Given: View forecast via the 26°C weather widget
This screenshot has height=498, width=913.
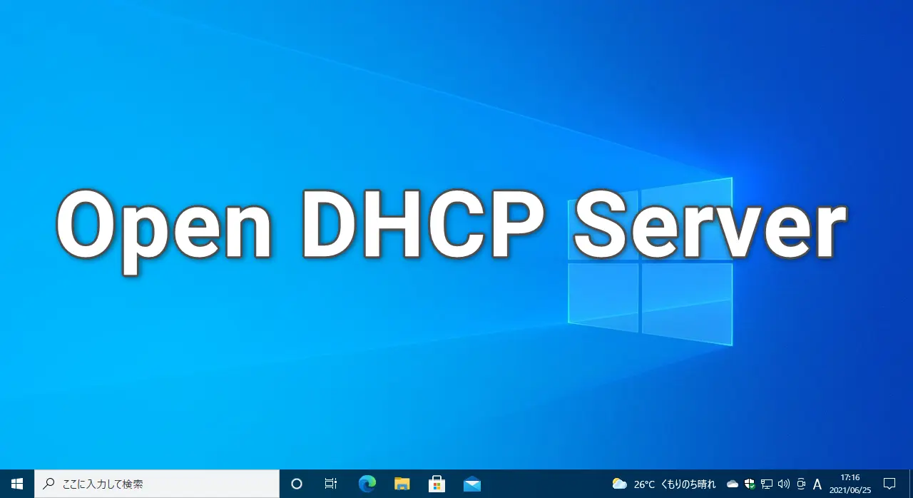Looking at the screenshot, I should pos(663,484).
